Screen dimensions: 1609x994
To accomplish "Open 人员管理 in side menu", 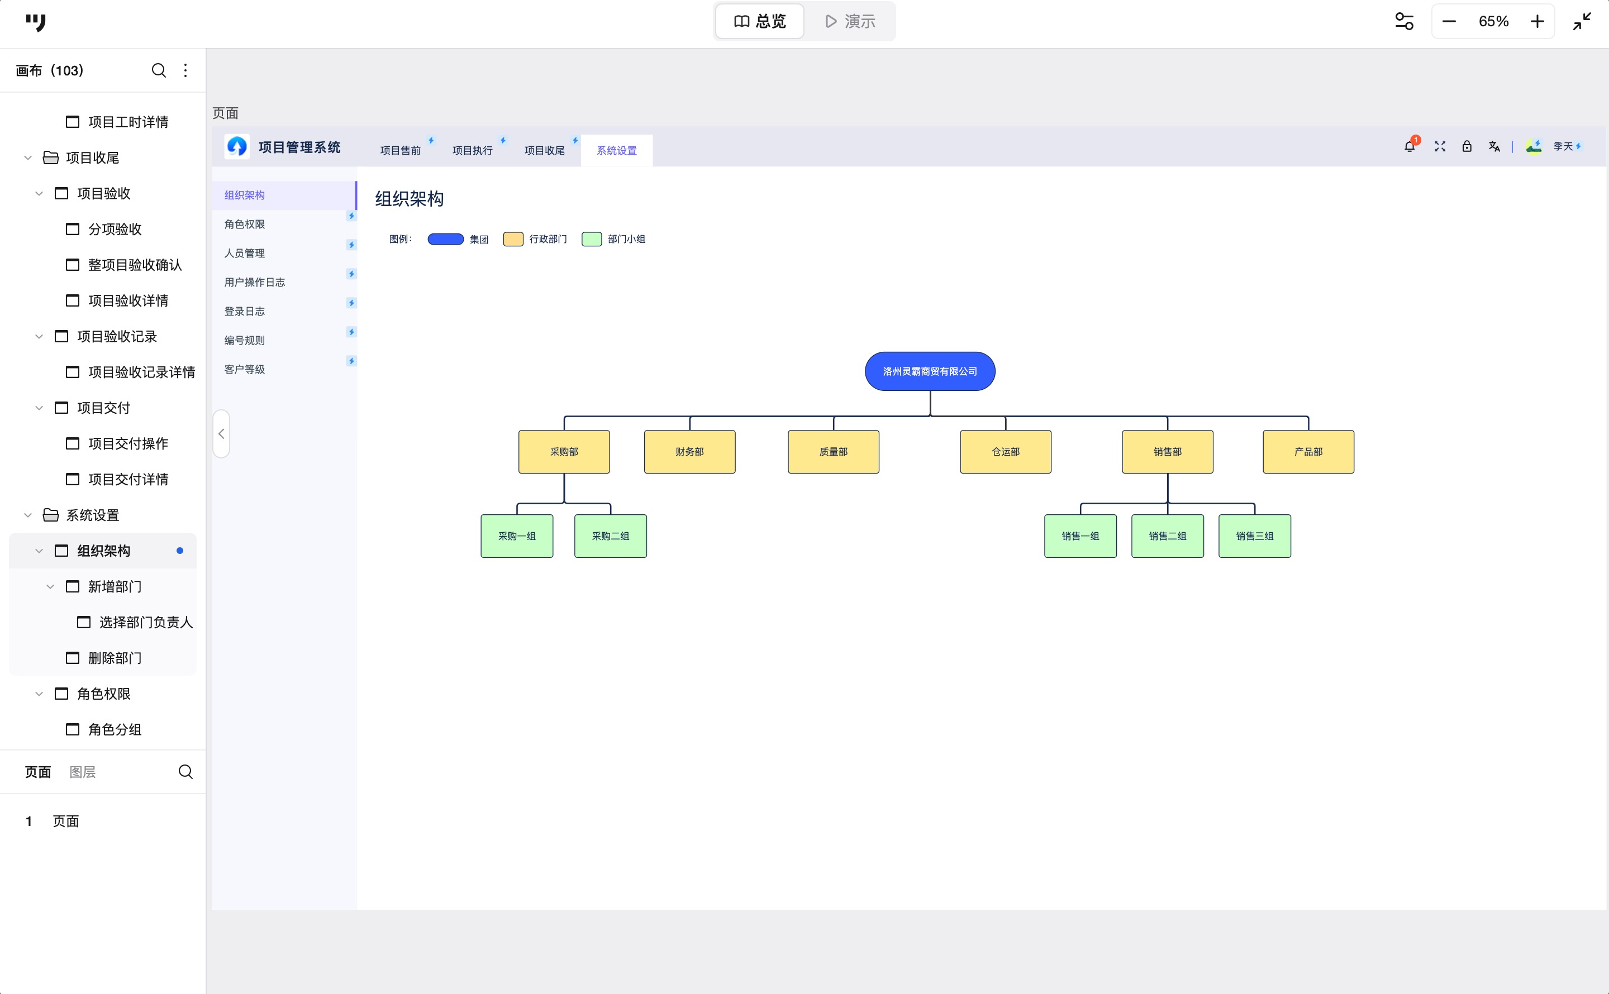I will [284, 253].
